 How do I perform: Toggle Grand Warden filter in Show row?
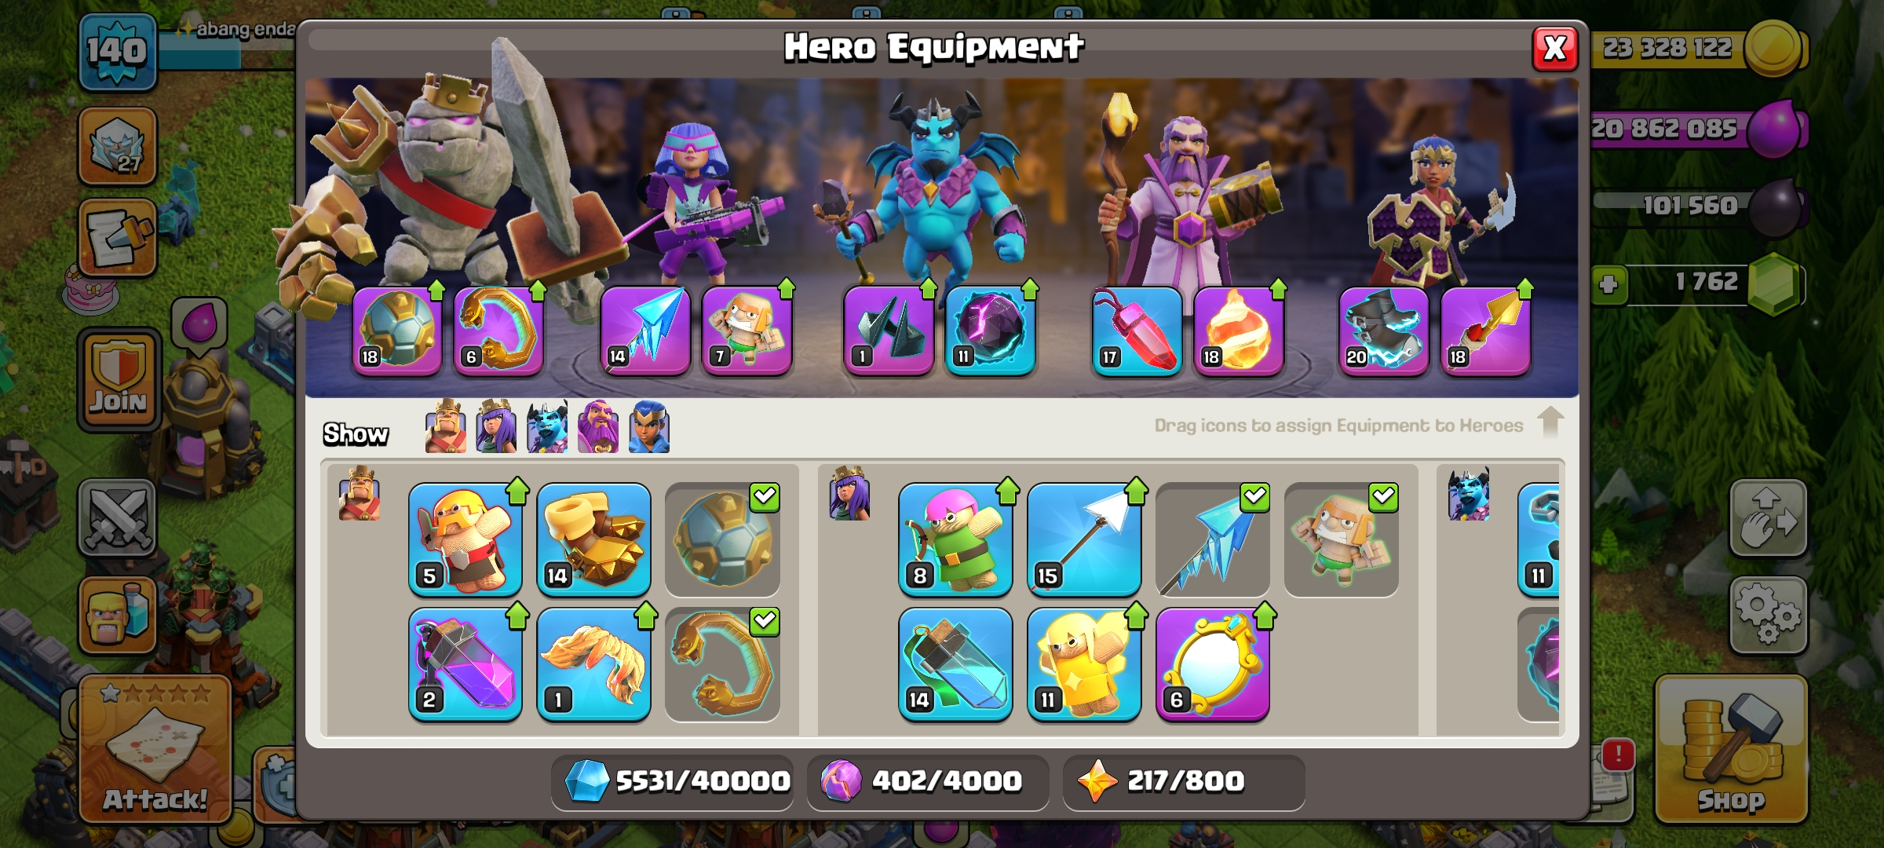tap(598, 427)
